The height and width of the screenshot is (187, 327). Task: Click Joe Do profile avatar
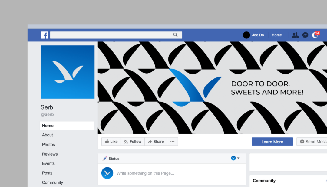click(246, 35)
